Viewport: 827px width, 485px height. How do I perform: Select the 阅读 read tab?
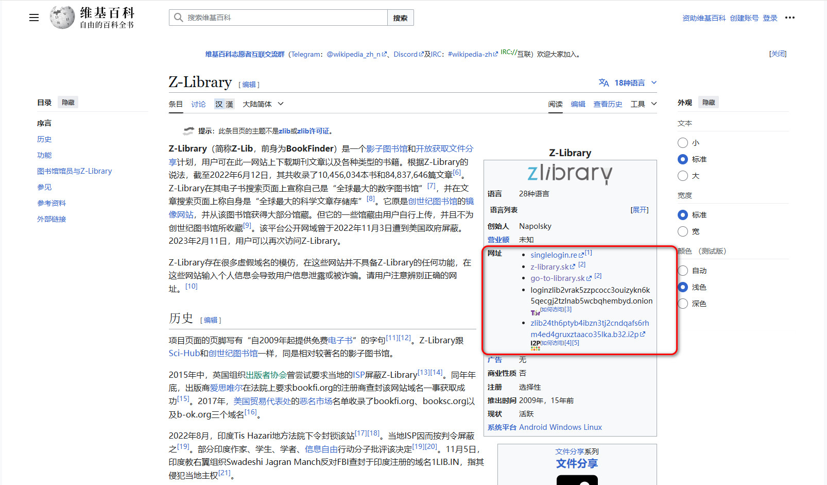(x=555, y=104)
